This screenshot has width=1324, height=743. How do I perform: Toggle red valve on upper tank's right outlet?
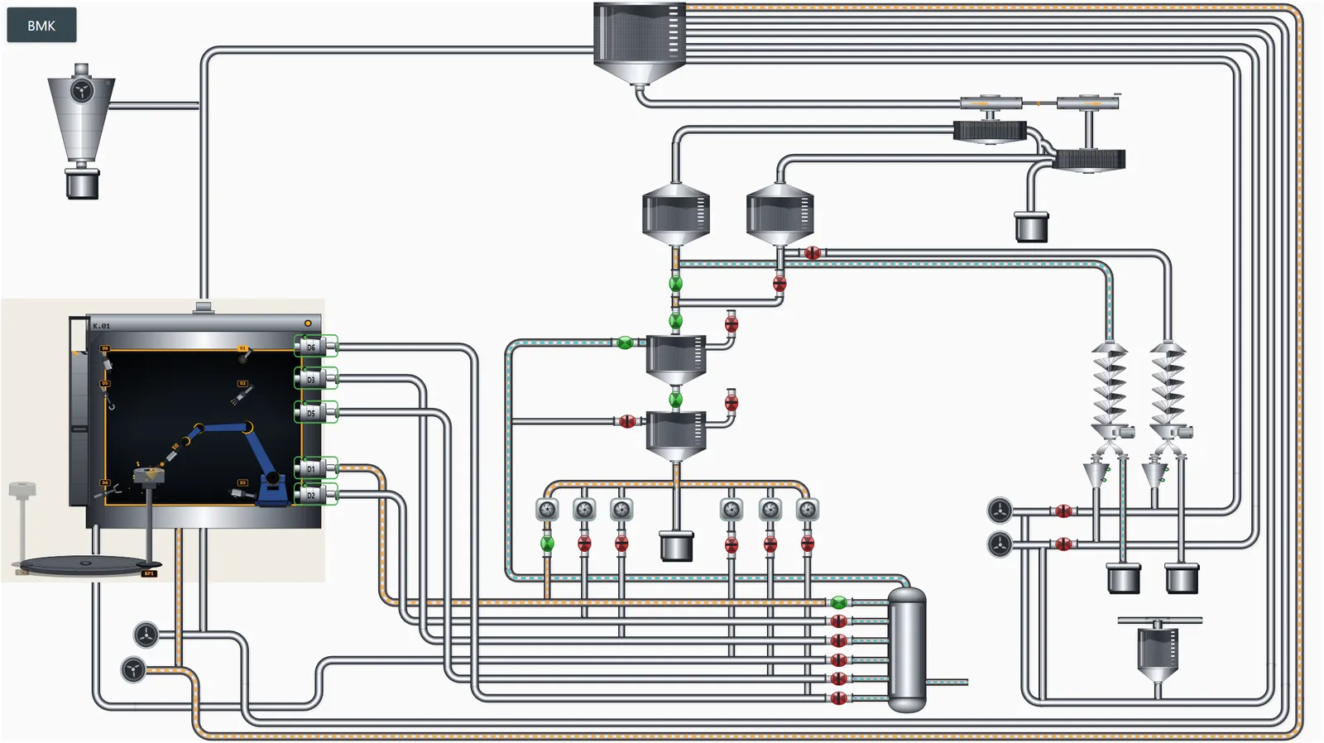[x=732, y=324]
